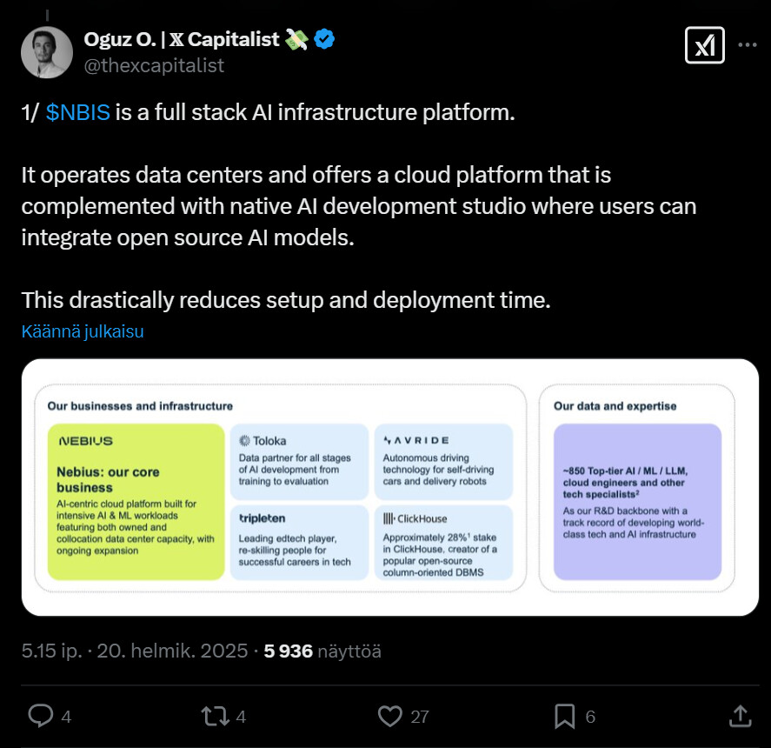Click the blue verified badge

pyautogui.click(x=325, y=39)
